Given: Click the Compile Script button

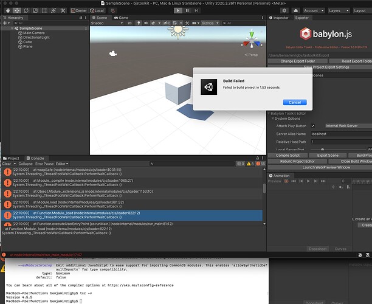Looking at the screenshot, I should pyautogui.click(x=288, y=155).
